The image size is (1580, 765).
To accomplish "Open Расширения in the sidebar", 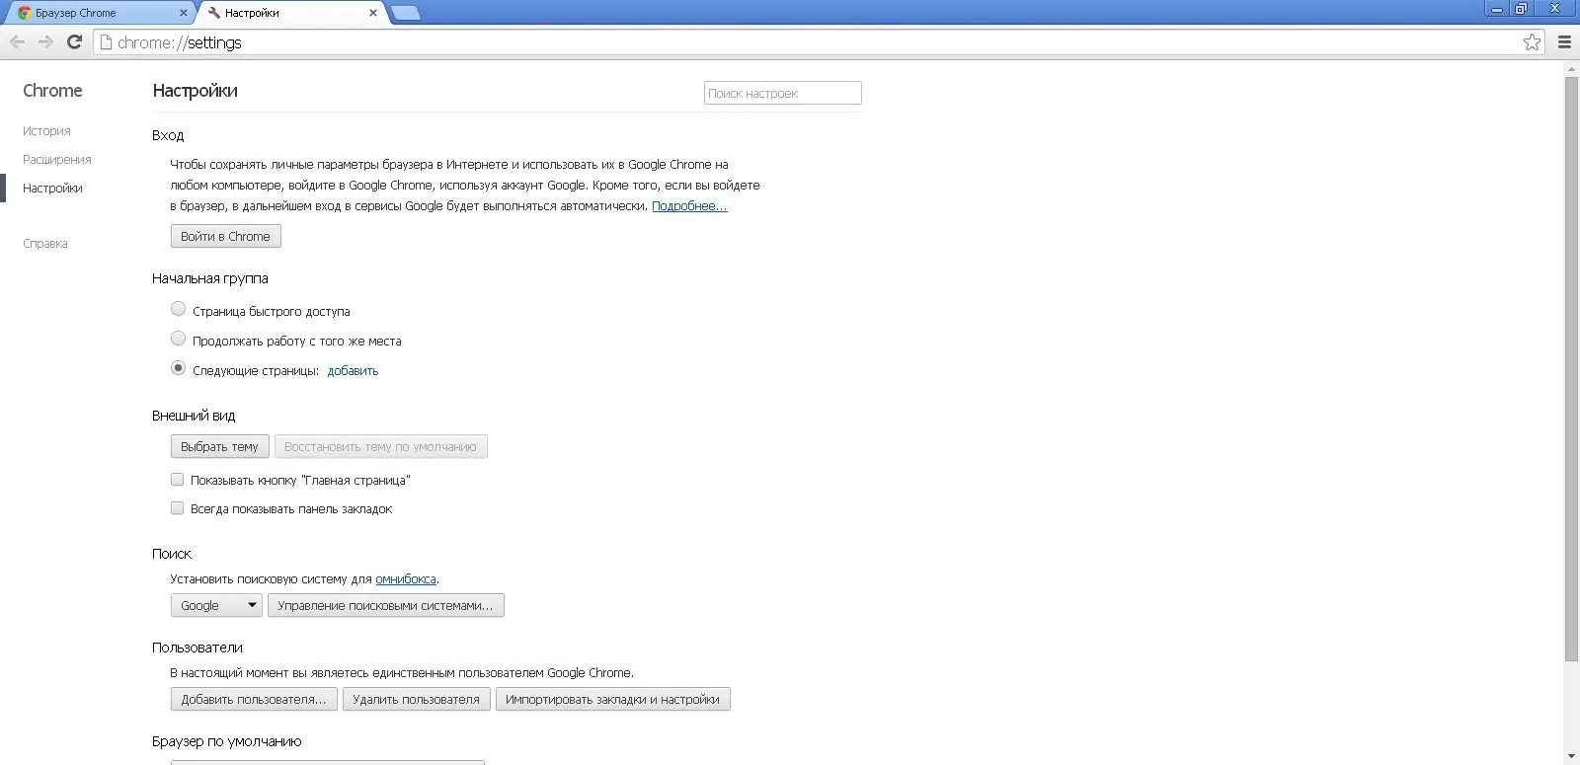I will click(56, 159).
